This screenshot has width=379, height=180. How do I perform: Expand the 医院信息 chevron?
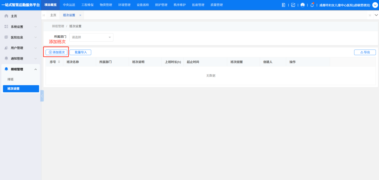coord(36,37)
